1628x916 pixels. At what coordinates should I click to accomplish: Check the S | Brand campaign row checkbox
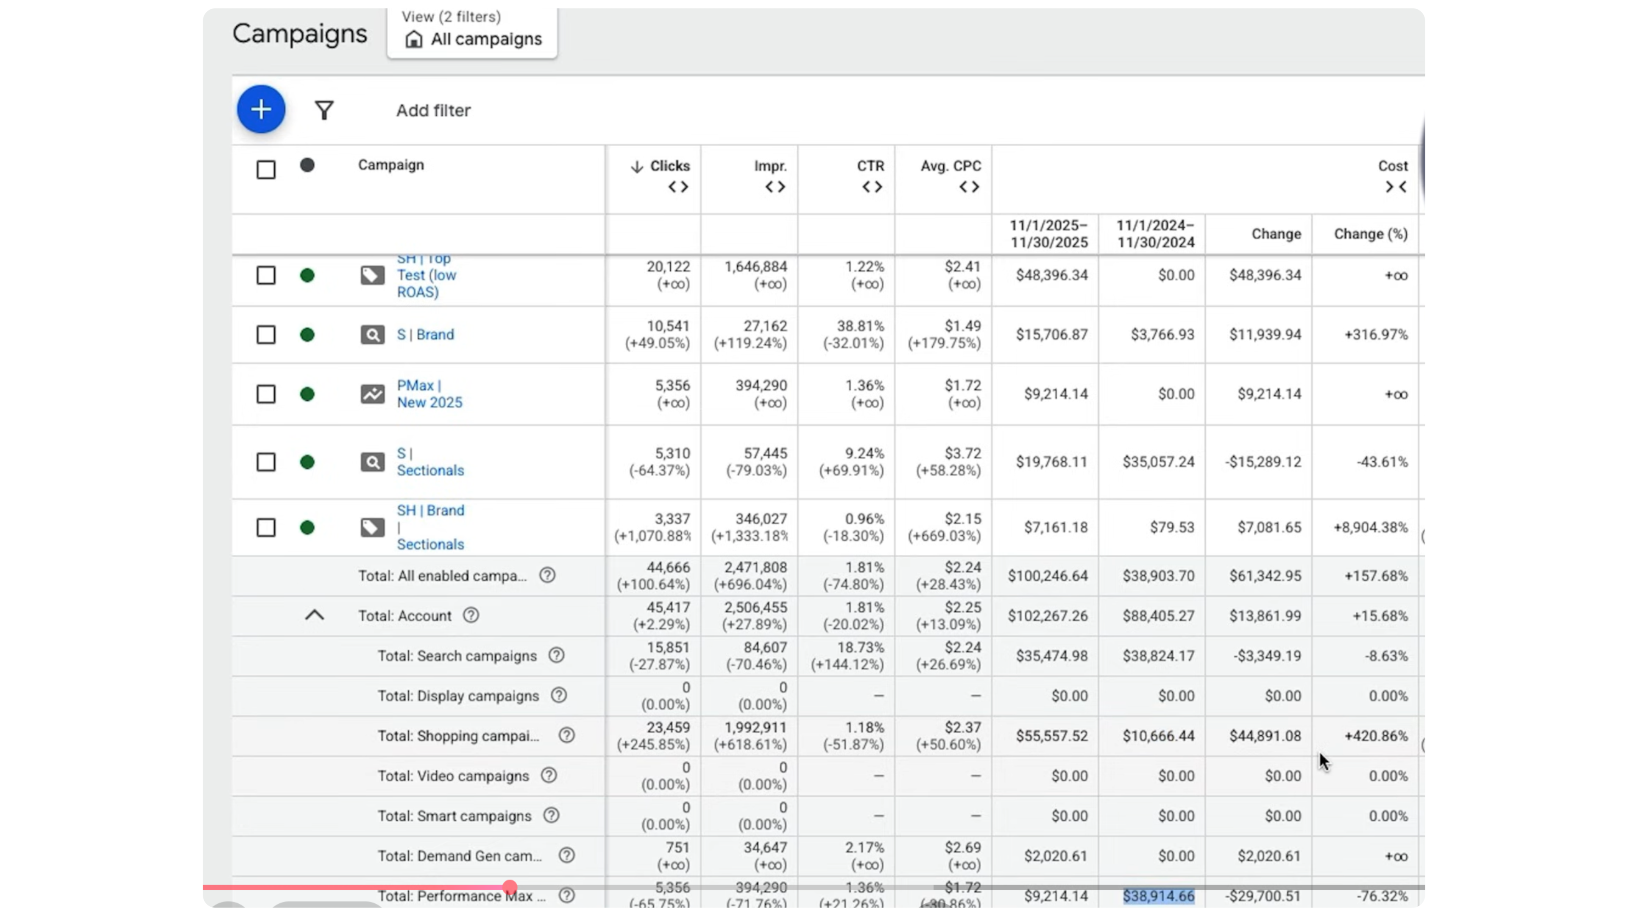tap(266, 335)
